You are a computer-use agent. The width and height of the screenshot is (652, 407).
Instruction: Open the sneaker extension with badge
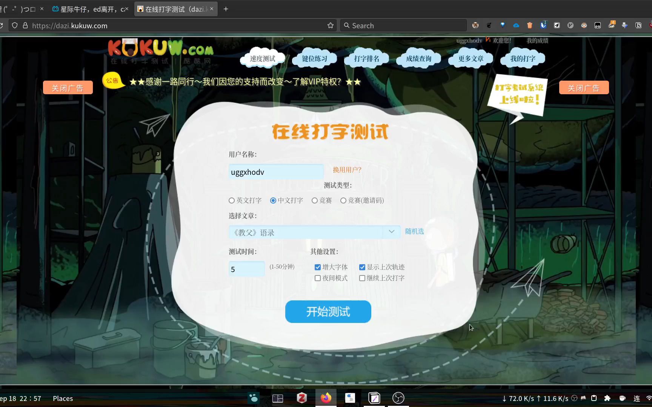click(x=611, y=24)
